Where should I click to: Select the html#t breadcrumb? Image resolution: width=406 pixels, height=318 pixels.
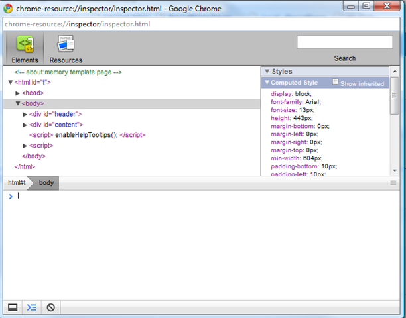pos(17,183)
